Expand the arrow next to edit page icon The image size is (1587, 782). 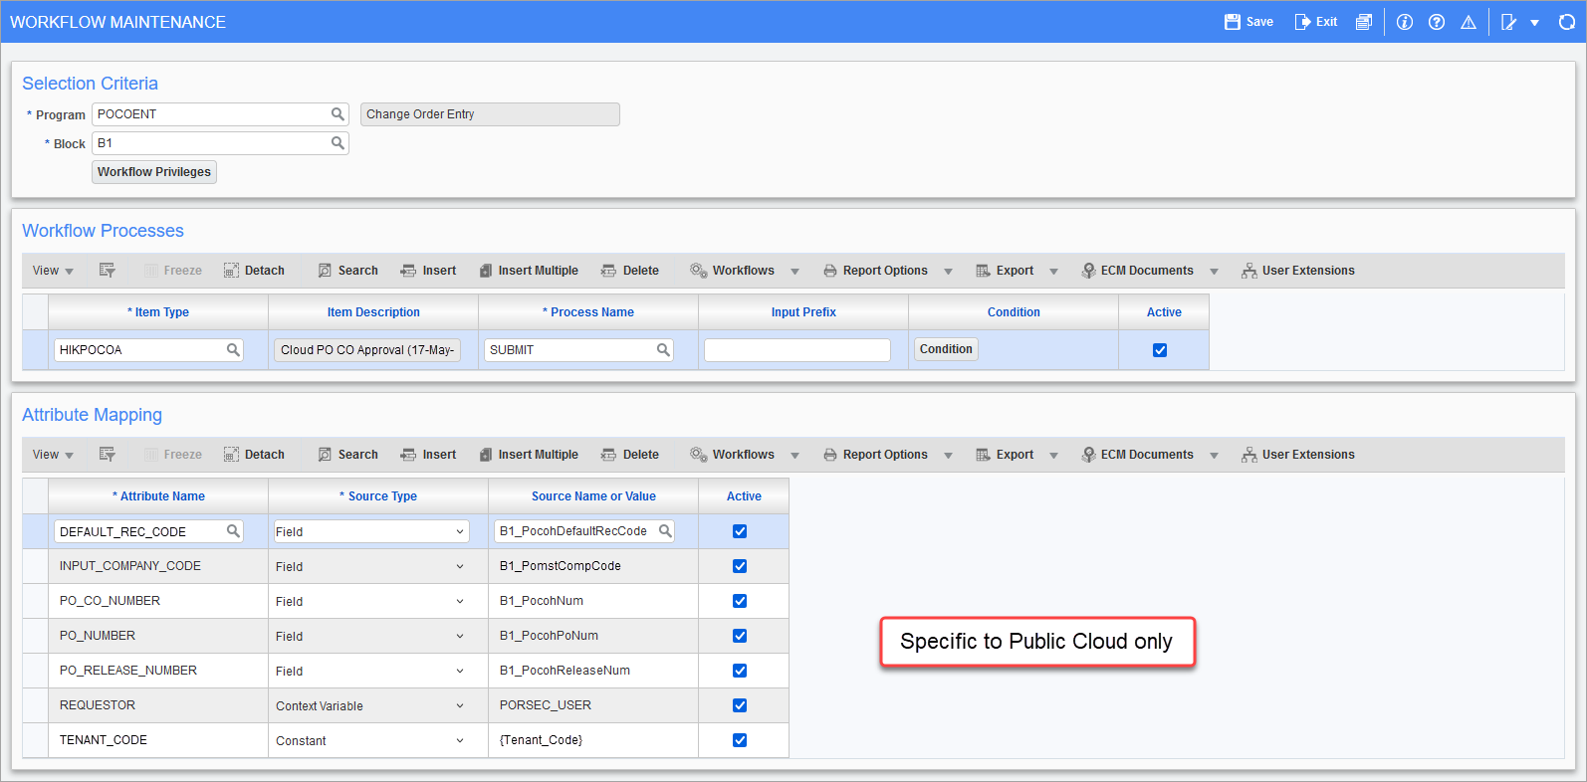[1534, 23]
